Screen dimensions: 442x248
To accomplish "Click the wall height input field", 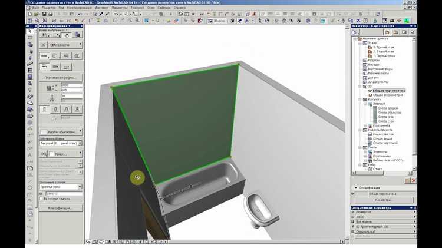I will click(71, 85).
